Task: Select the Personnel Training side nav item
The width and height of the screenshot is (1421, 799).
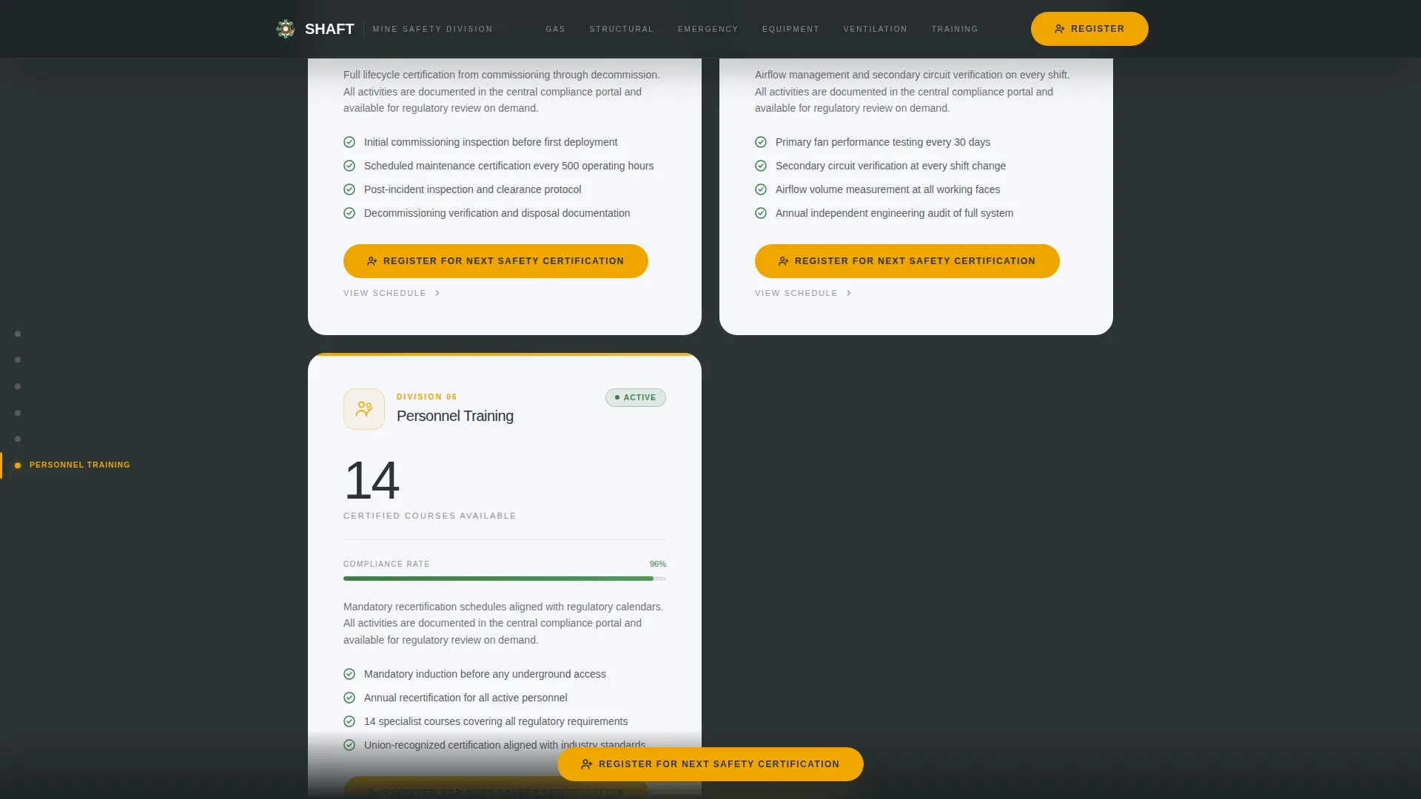Action: [73, 465]
